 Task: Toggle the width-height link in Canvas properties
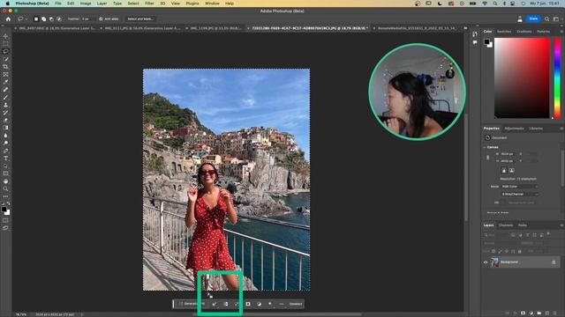coord(488,158)
